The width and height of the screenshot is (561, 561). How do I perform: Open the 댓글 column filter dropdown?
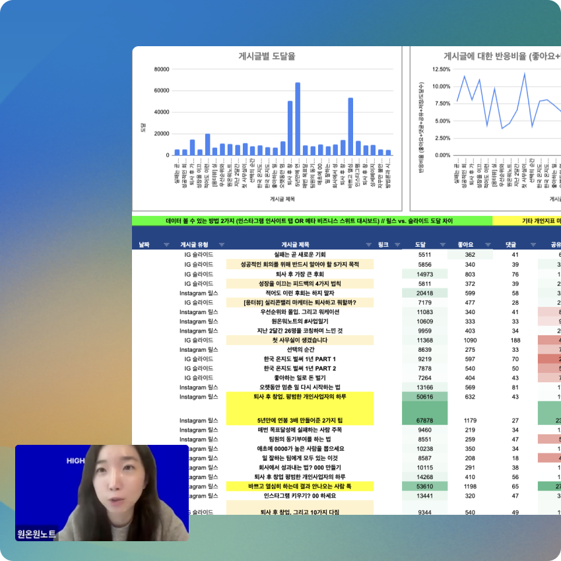tap(533, 245)
